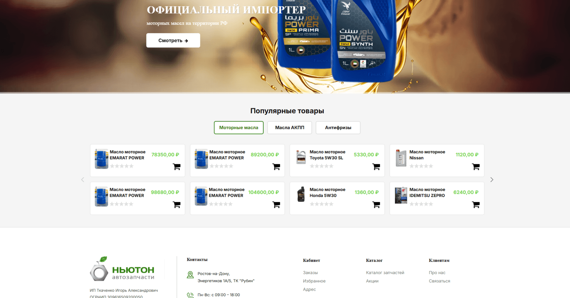
Task: Click the 78350,00 ₽ price
Action: click(x=165, y=155)
